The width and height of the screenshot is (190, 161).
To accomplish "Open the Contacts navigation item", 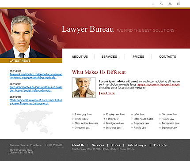I will [x=167, y=56].
